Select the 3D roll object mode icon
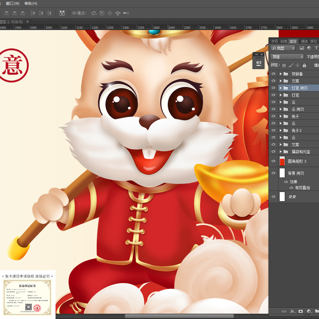 [102, 13]
